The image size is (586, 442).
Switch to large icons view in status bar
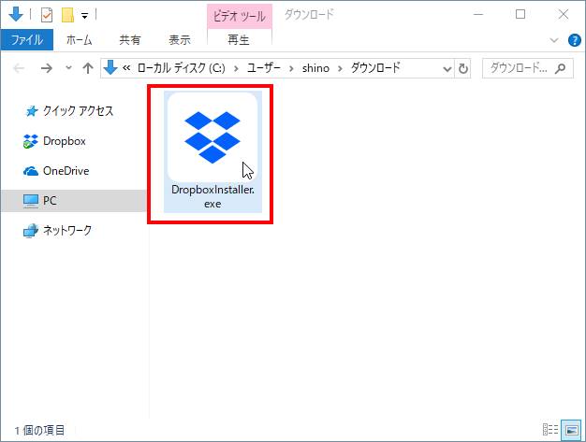(571, 430)
